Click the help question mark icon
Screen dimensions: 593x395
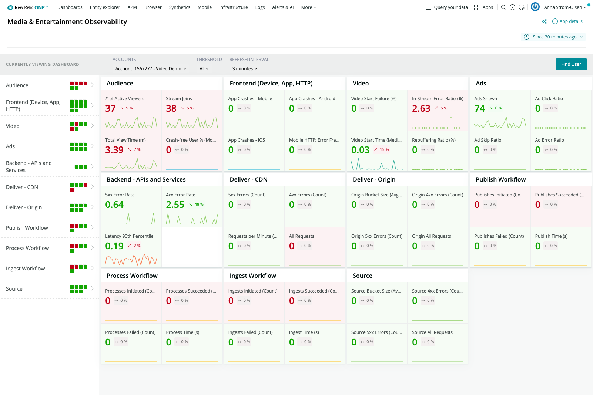[512, 7]
